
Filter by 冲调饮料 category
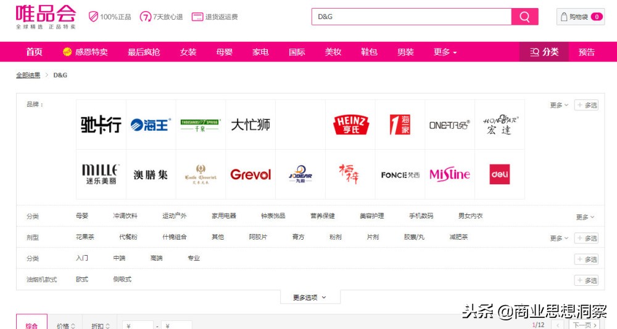(x=125, y=216)
